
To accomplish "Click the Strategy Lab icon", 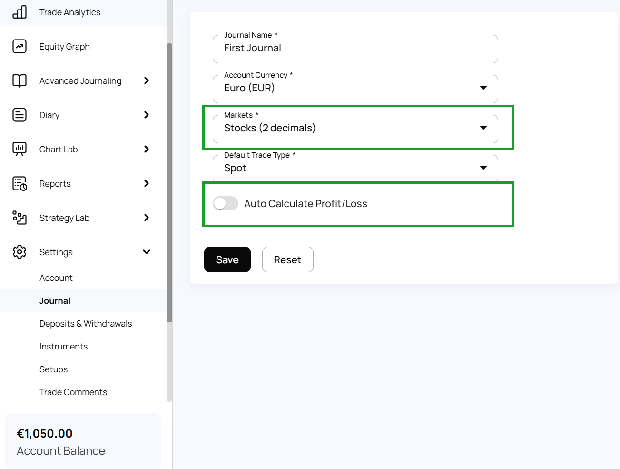I will pos(20,218).
